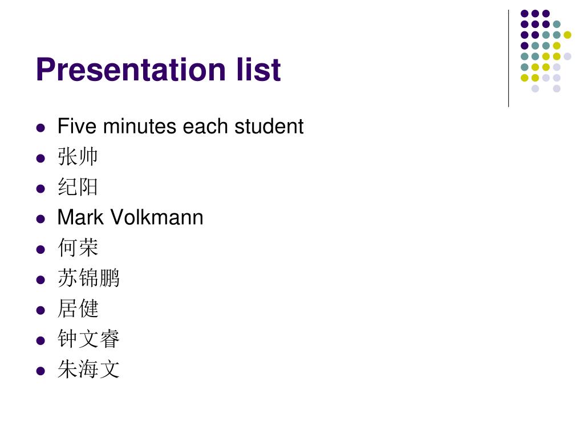Click the name 纪阳
This screenshot has height=438, width=584.
78,187
